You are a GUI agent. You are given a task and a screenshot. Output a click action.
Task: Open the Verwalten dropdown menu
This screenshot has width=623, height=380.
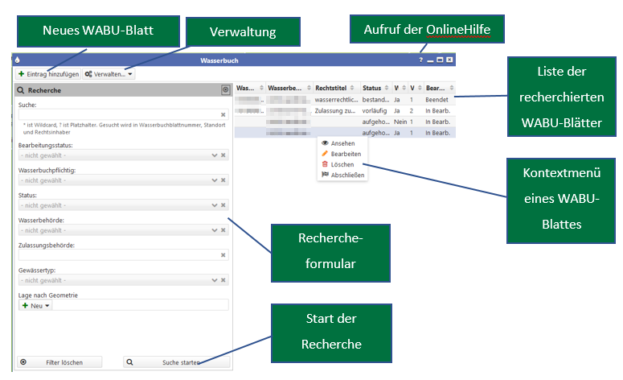pyautogui.click(x=109, y=74)
